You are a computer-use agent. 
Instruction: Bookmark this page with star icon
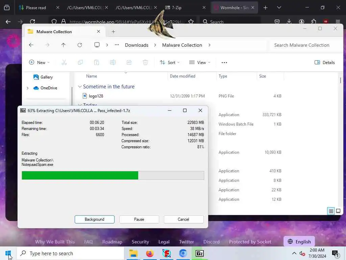pyautogui.click(x=191, y=21)
